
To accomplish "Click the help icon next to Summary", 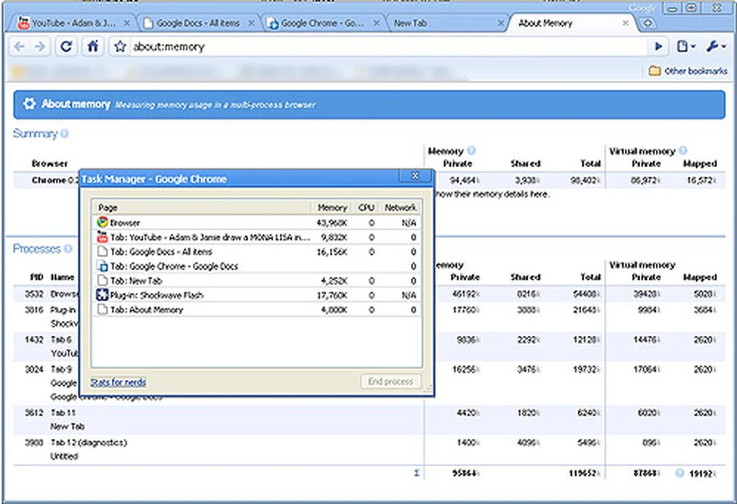I will (x=65, y=134).
